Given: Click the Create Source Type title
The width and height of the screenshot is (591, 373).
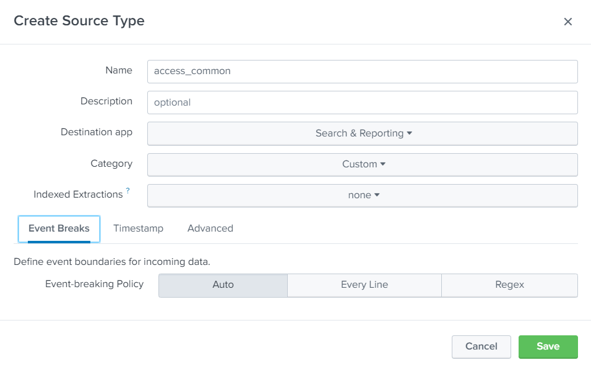Looking at the screenshot, I should (79, 21).
